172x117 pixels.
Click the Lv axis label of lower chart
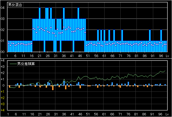tap(167, 114)
